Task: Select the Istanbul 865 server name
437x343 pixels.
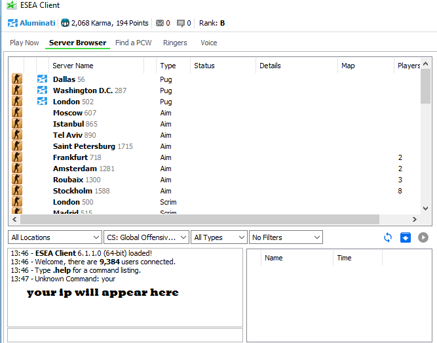Action: click(75, 124)
